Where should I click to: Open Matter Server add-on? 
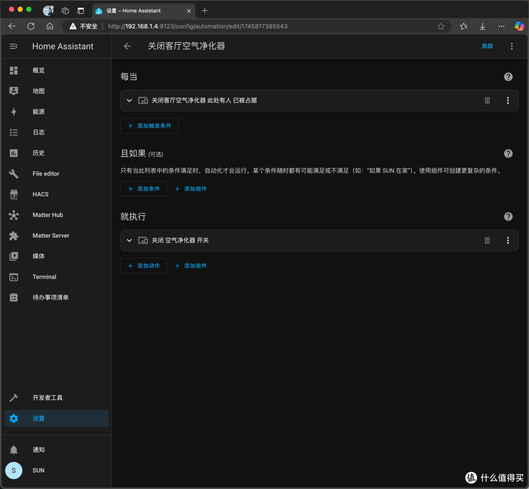56,236
